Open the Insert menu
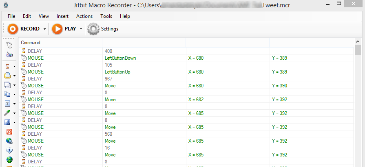This screenshot has width=365, height=167. coord(63,16)
